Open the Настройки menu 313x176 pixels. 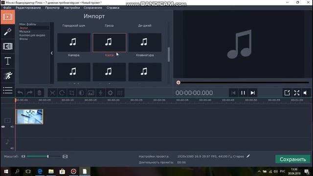[72, 8]
